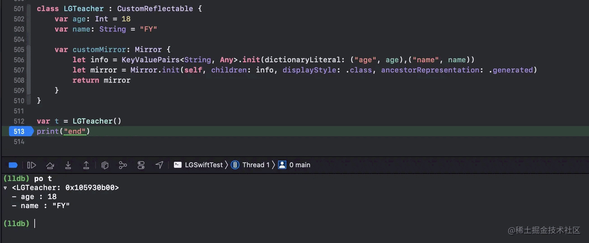Click Simulate Location arrow icon
This screenshot has width=589, height=243.
[159, 165]
